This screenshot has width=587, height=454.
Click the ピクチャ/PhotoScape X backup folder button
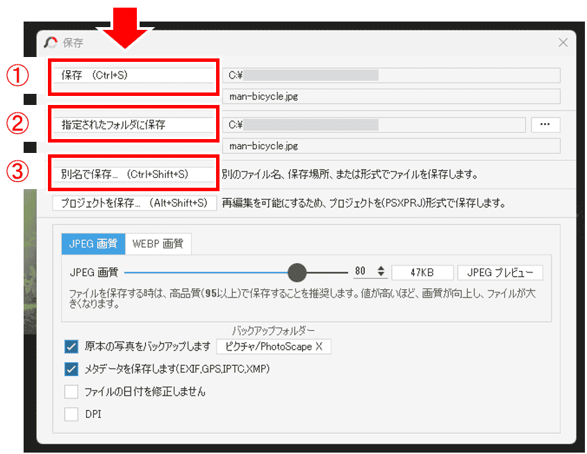point(274,346)
